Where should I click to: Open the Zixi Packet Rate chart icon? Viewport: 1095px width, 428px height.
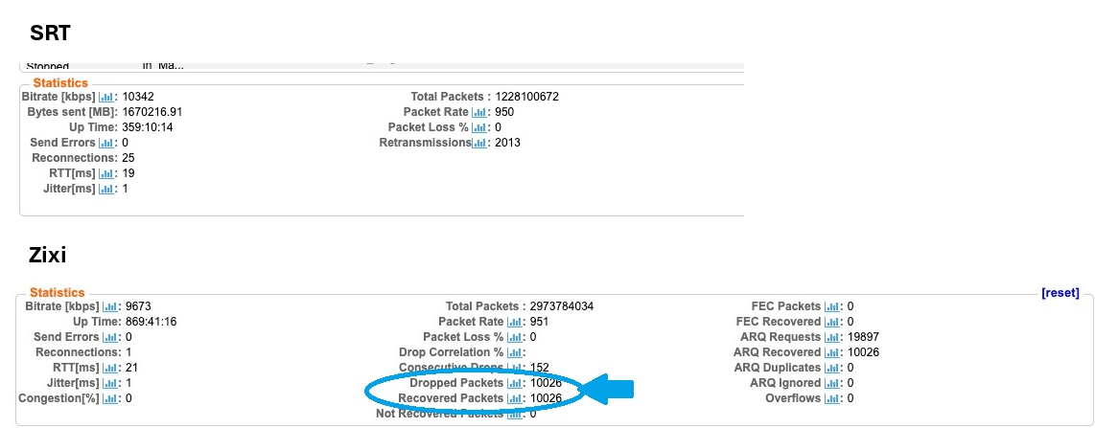coord(513,322)
